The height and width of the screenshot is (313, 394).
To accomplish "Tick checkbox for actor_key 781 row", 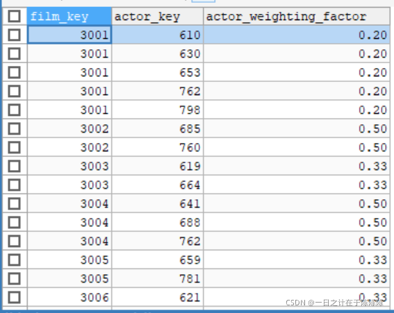I will pos(14,278).
